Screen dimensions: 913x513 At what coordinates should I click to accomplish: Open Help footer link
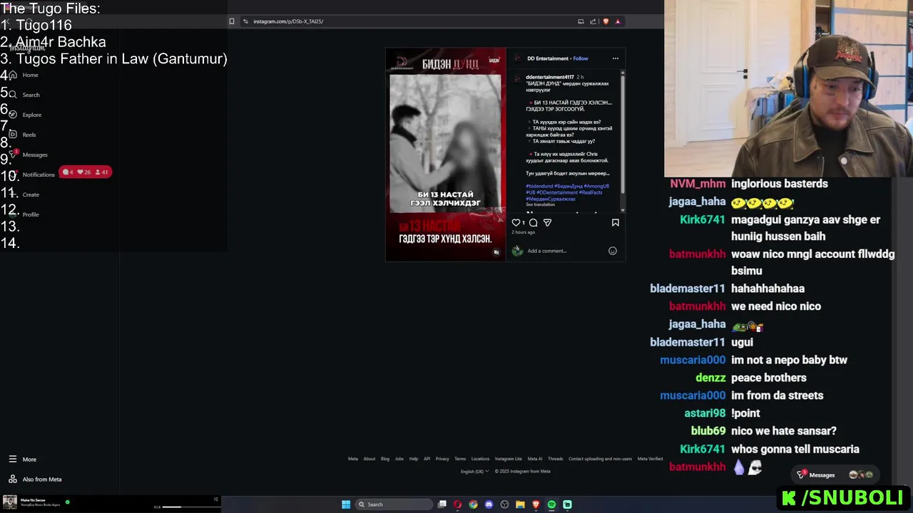click(414, 459)
